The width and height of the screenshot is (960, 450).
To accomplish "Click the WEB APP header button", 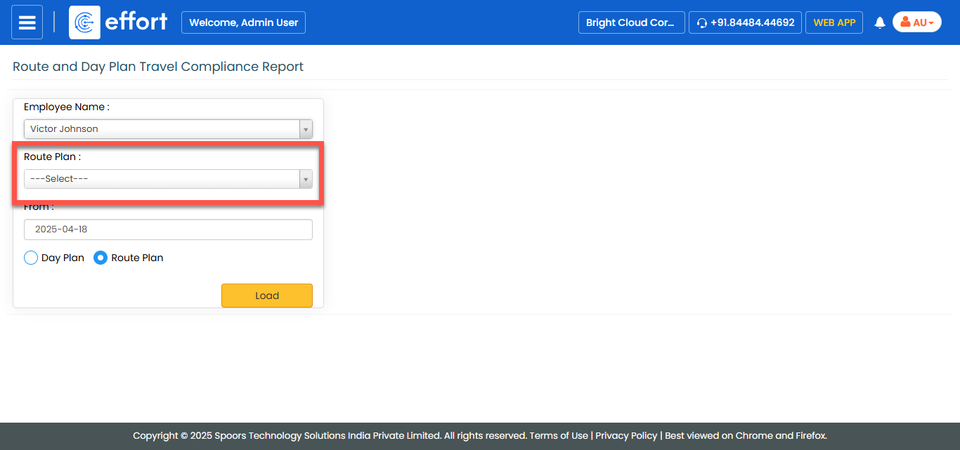I will point(834,22).
